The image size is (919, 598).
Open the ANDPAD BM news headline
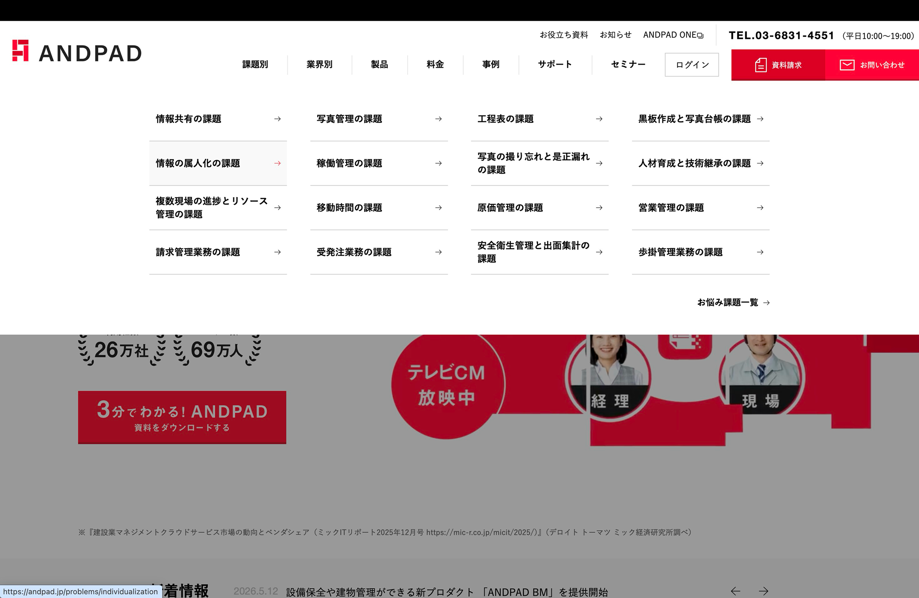[x=447, y=591]
